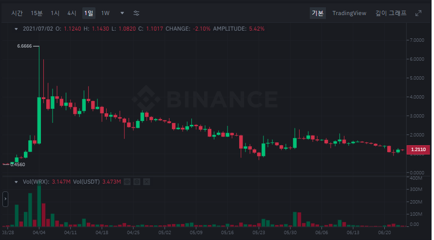Image resolution: width=434 pixels, height=240 pixels.
Task: Click the 04/25 date axis label
Action: [133, 233]
